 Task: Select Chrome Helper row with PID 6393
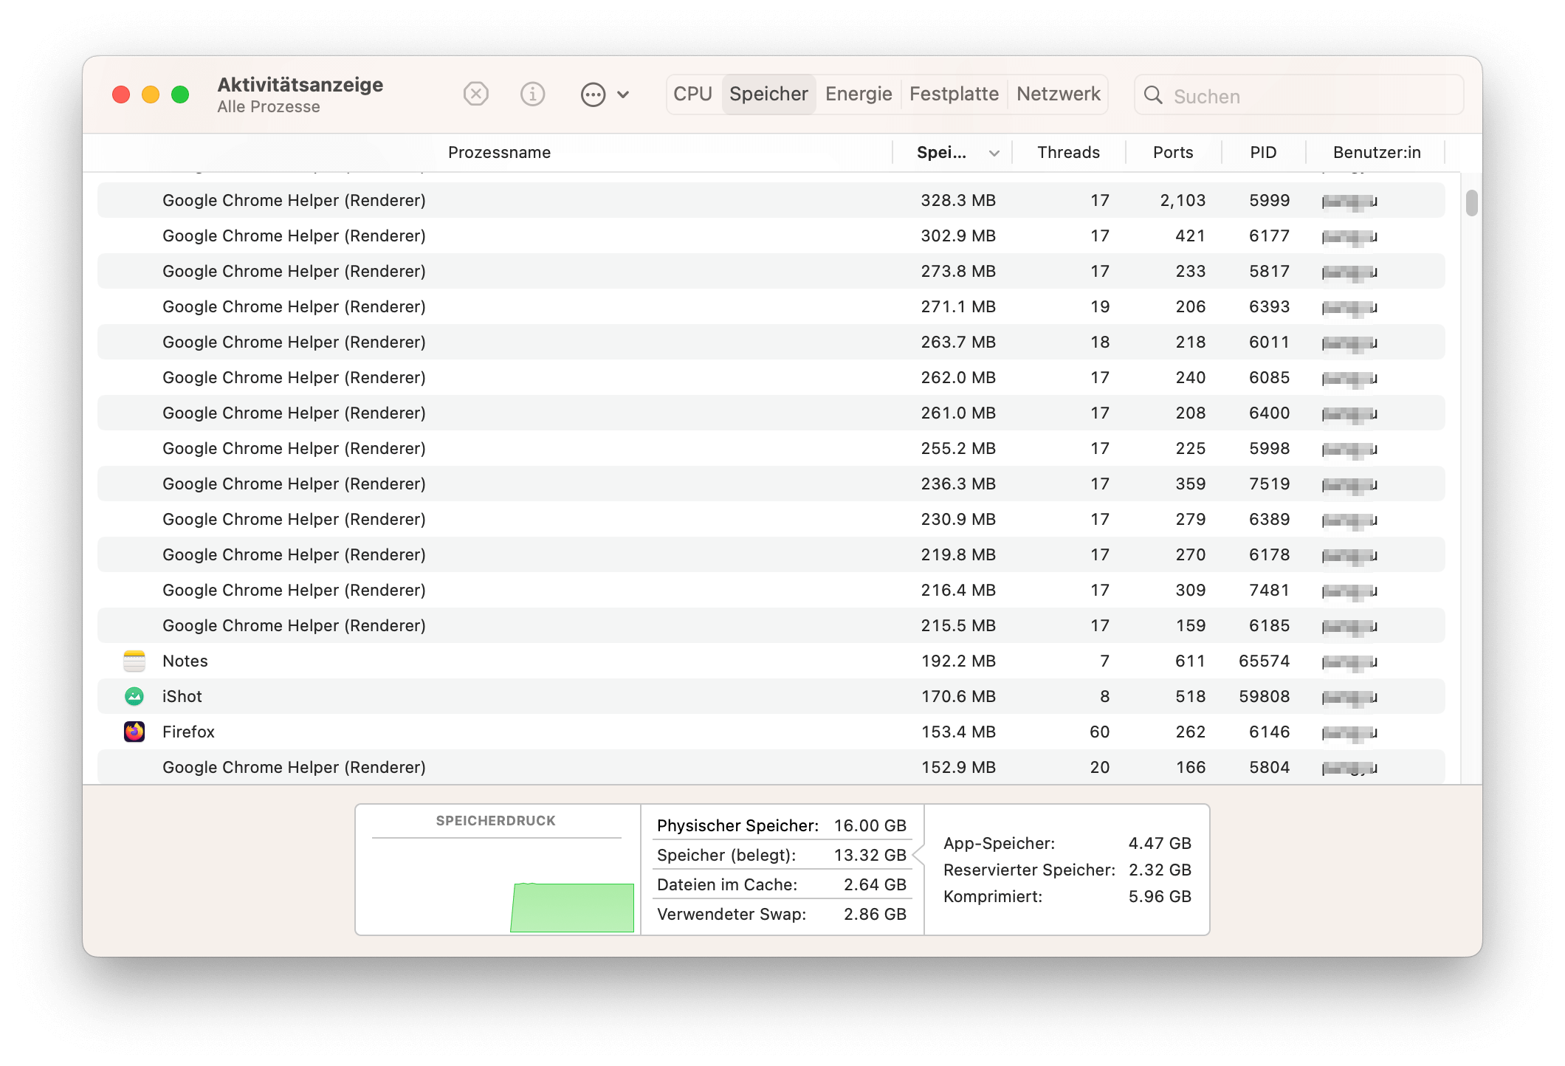pyautogui.click(x=771, y=306)
